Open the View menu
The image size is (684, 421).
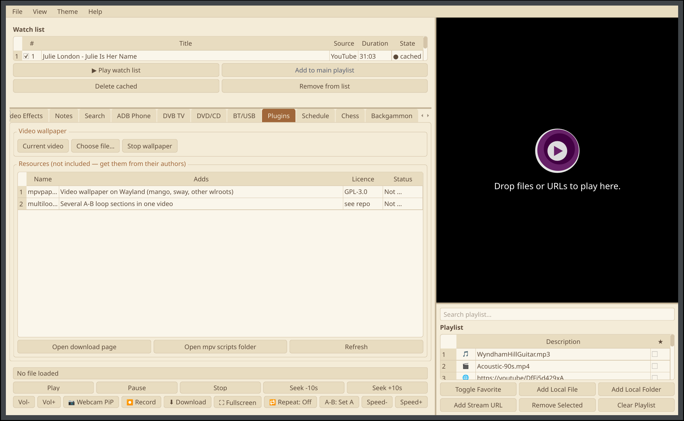(40, 11)
